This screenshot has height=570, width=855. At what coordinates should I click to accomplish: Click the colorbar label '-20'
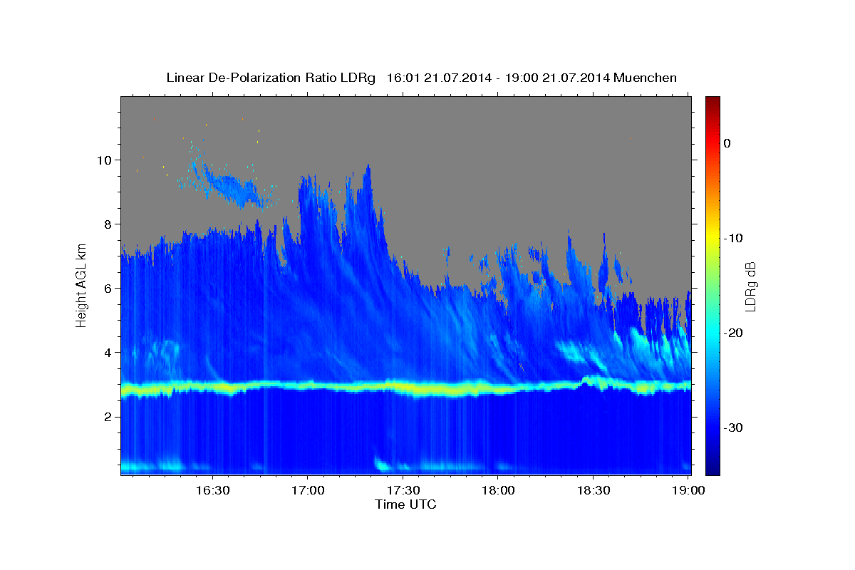733,333
